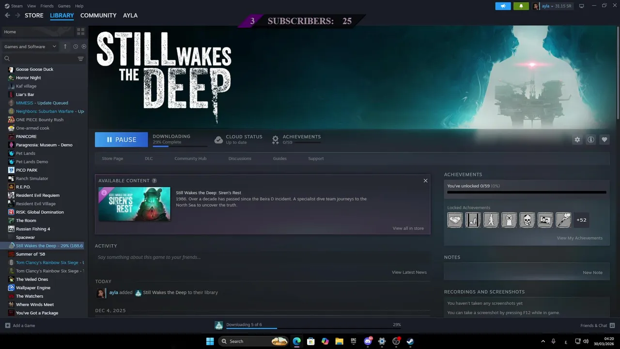Click the library search magnifier icon
This screenshot has width=620, height=349.
pyautogui.click(x=7, y=59)
